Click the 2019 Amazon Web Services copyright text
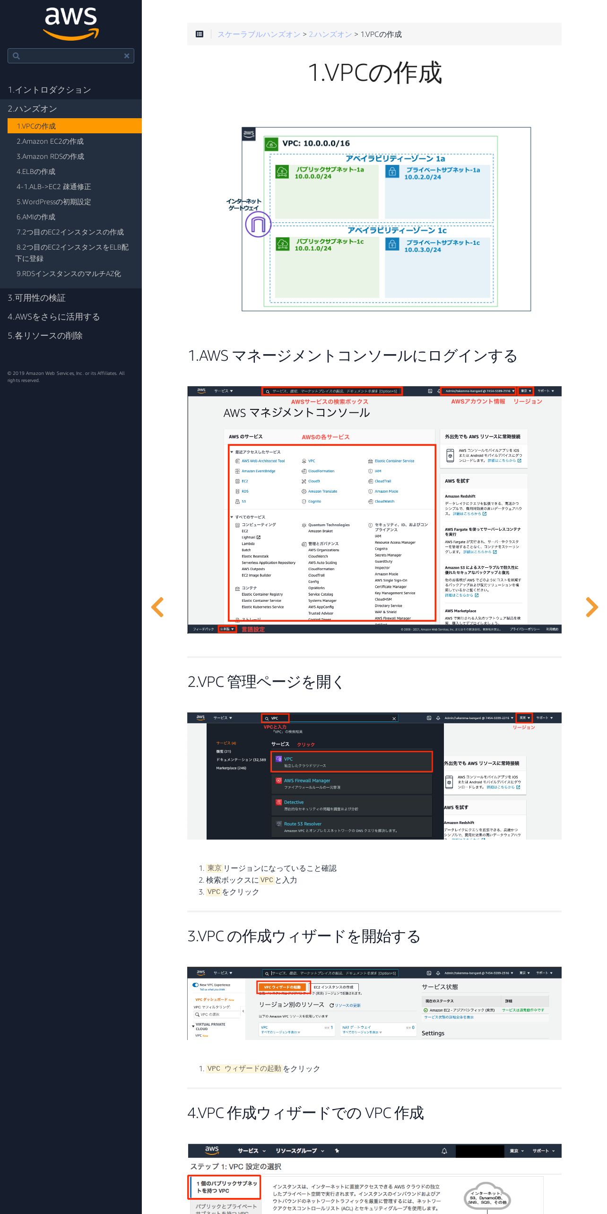 point(66,377)
